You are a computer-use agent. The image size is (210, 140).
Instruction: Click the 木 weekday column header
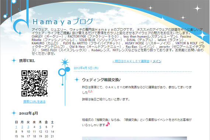tap(40, 122)
